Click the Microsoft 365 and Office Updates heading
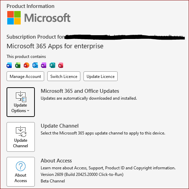Screen dimensions: 189x189 point(80,91)
